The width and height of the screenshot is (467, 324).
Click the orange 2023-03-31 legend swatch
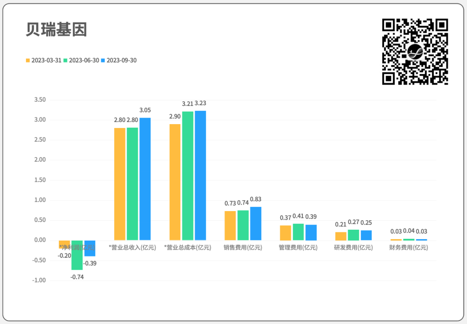28,61
